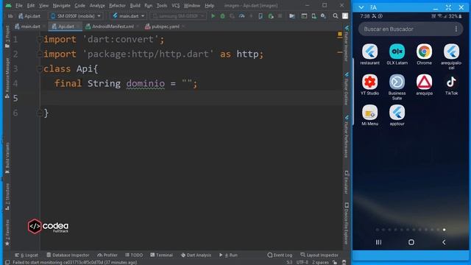Open the samsung SM-G950F target dropdown
The image size is (471, 265).
[x=178, y=16]
